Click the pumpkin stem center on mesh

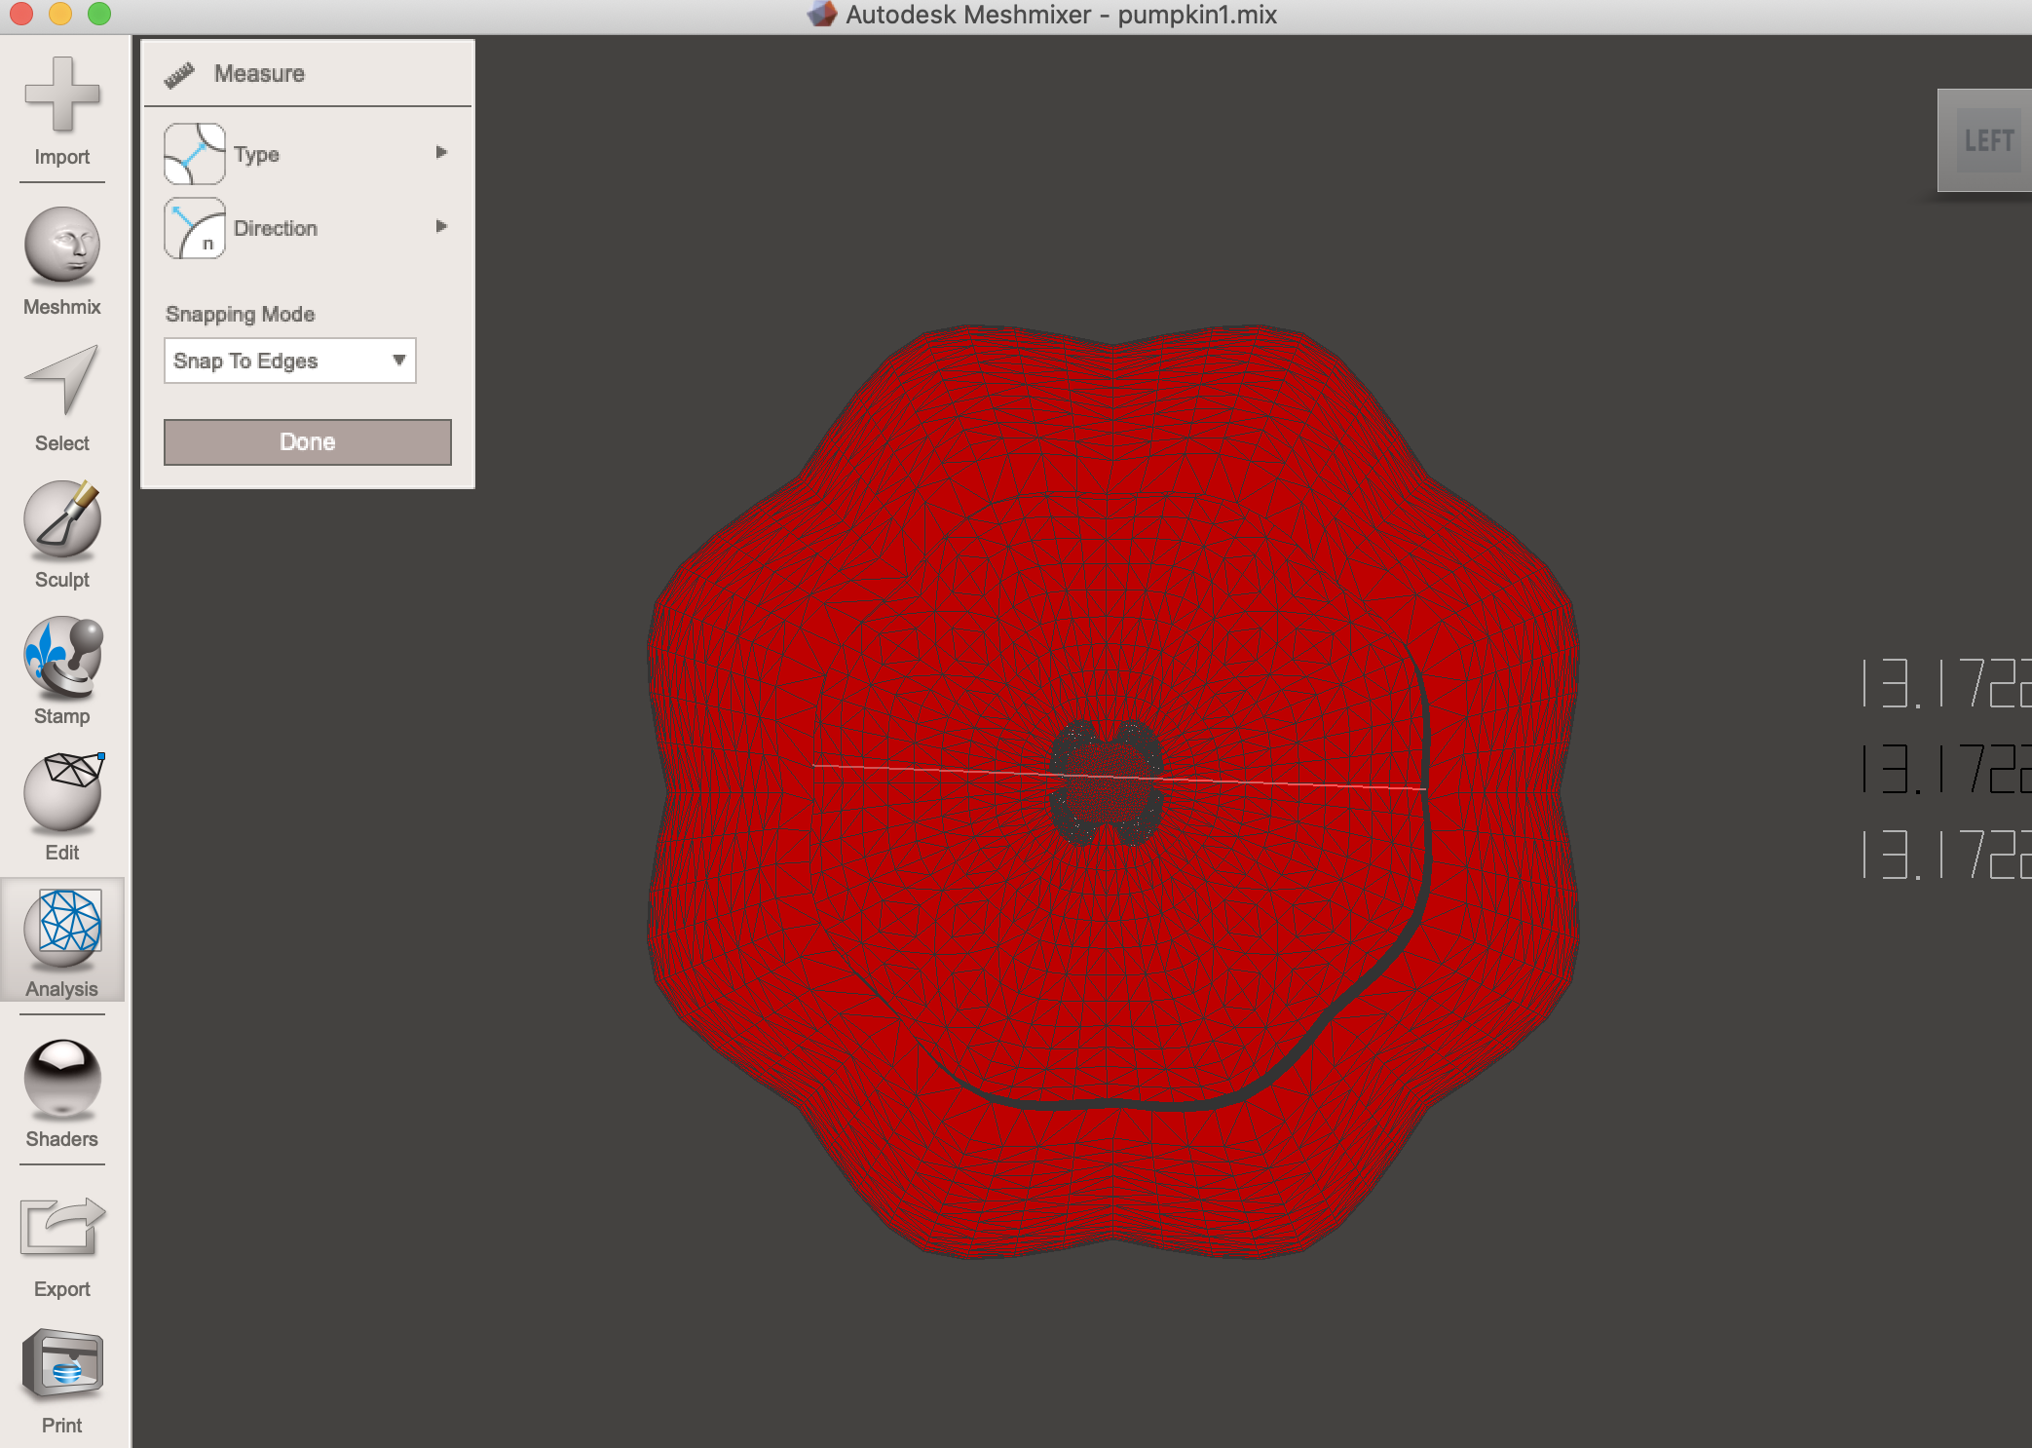coord(1108,782)
